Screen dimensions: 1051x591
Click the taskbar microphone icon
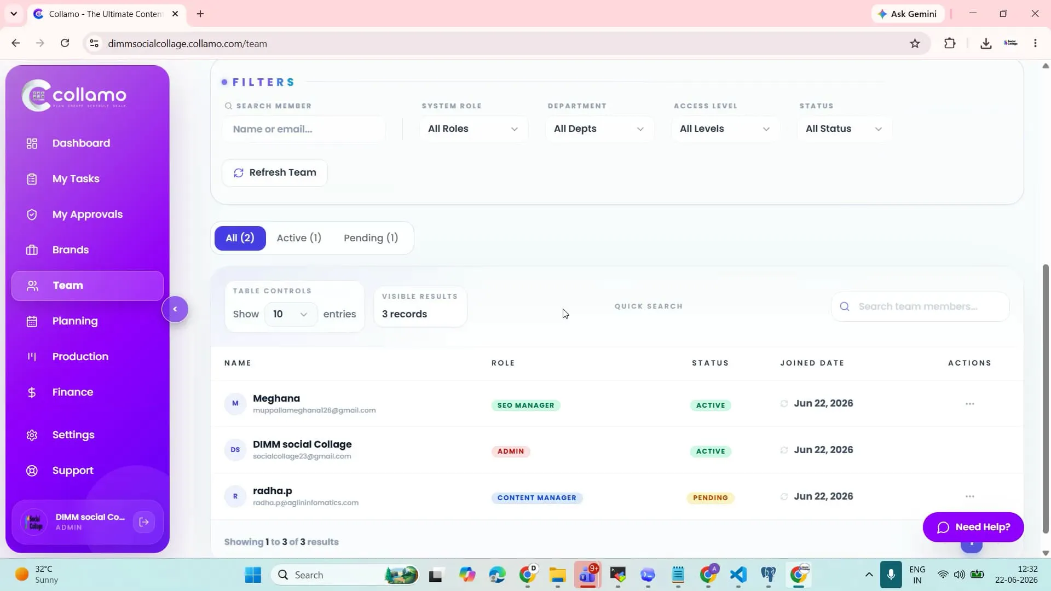[x=891, y=575]
